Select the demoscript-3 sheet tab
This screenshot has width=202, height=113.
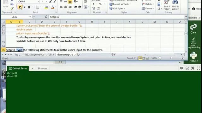pos(65,55)
